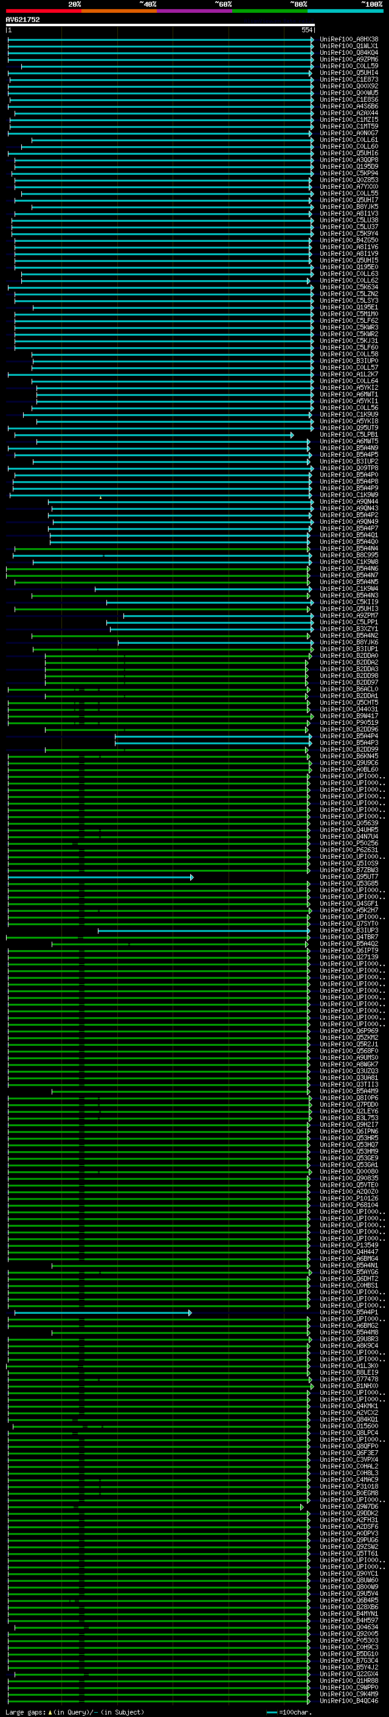Select the UniRef100_A7YXX0 entry
This screenshot has height=1717, width=389.
[348, 186]
